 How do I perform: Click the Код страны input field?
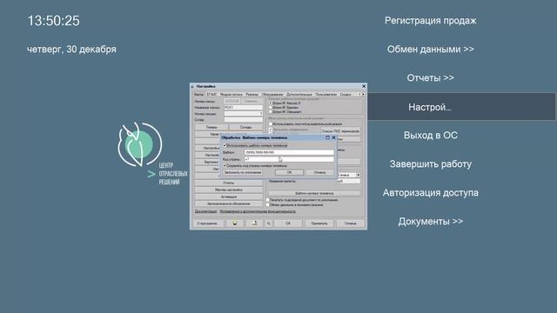click(x=289, y=159)
